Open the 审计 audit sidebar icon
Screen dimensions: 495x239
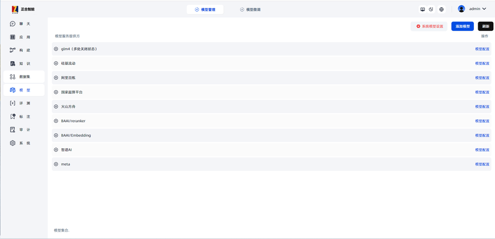12,130
